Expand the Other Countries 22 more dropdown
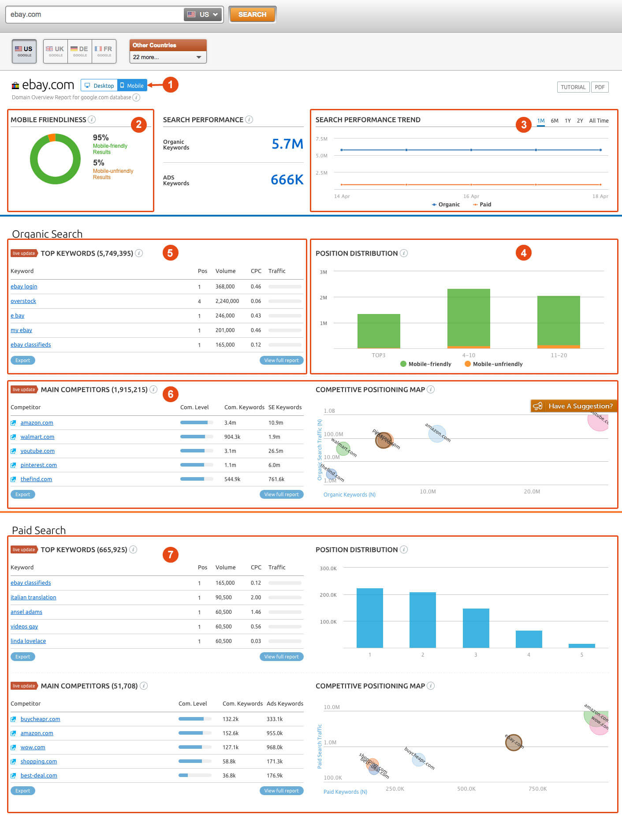 tap(168, 57)
